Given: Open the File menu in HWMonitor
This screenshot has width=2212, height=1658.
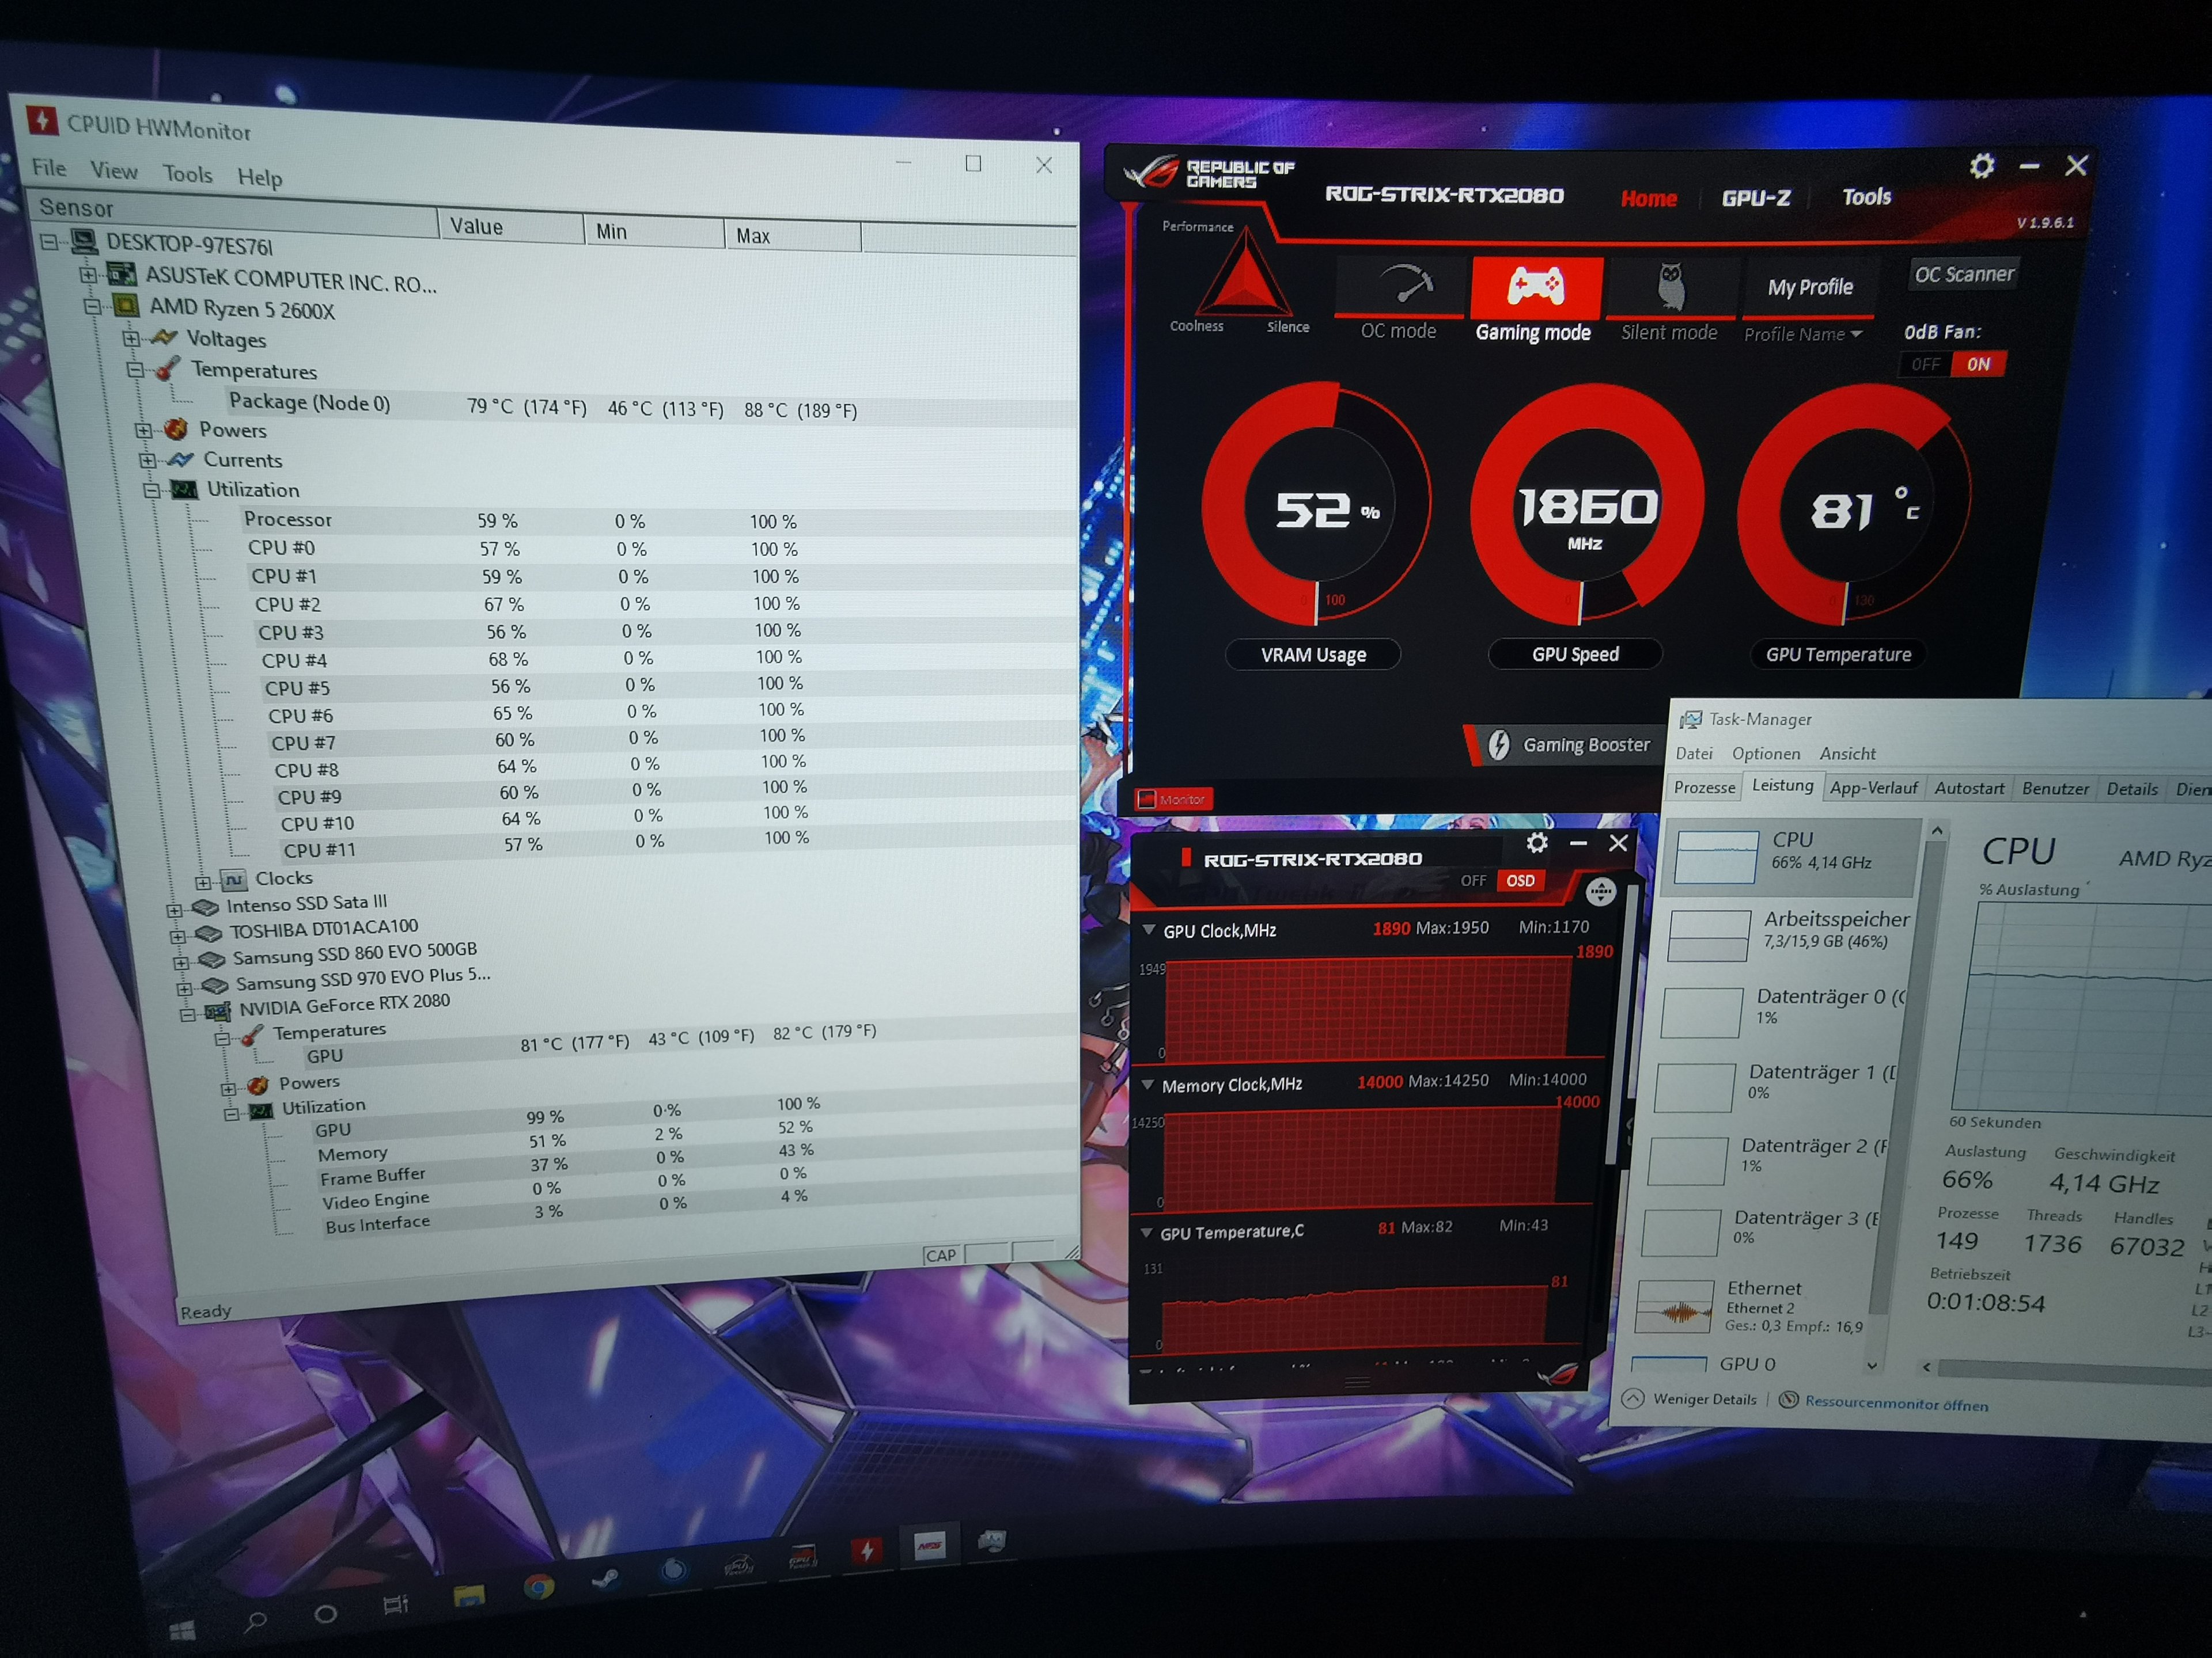Looking at the screenshot, I should (x=49, y=167).
